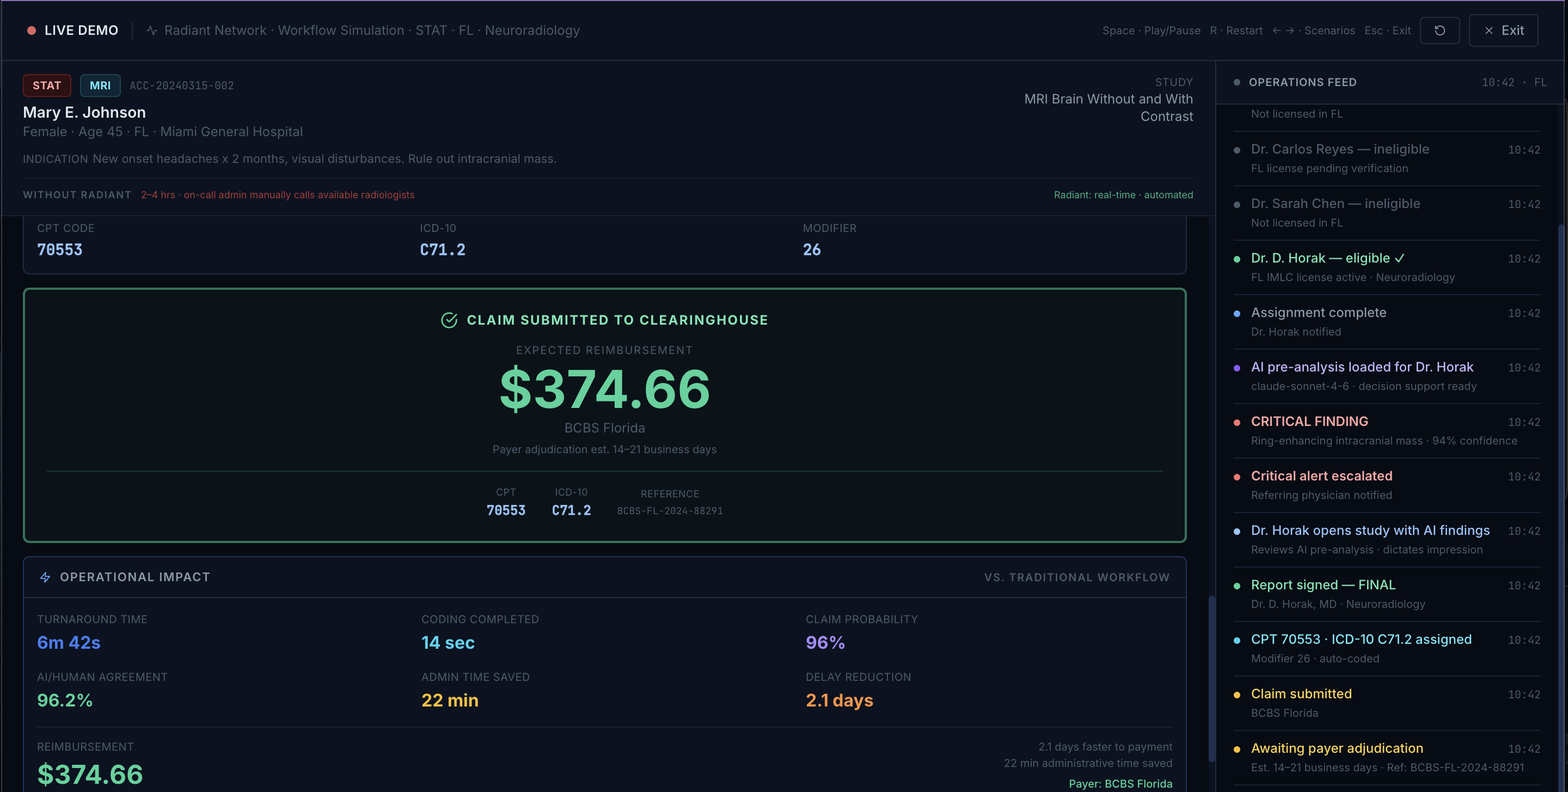Viewport: 1568px width, 792px height.
Task: Open the Critical alert escalated entry
Action: 1387,485
